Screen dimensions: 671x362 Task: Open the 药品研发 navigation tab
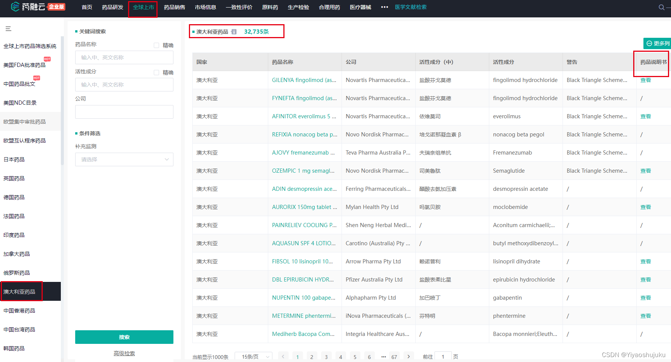(113, 7)
